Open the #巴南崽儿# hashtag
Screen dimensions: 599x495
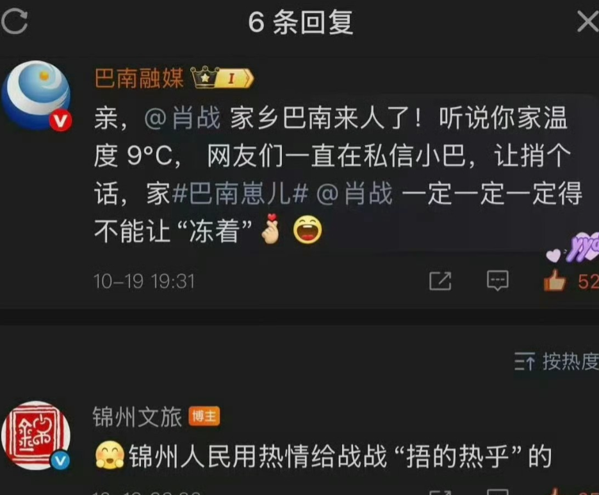click(x=240, y=193)
